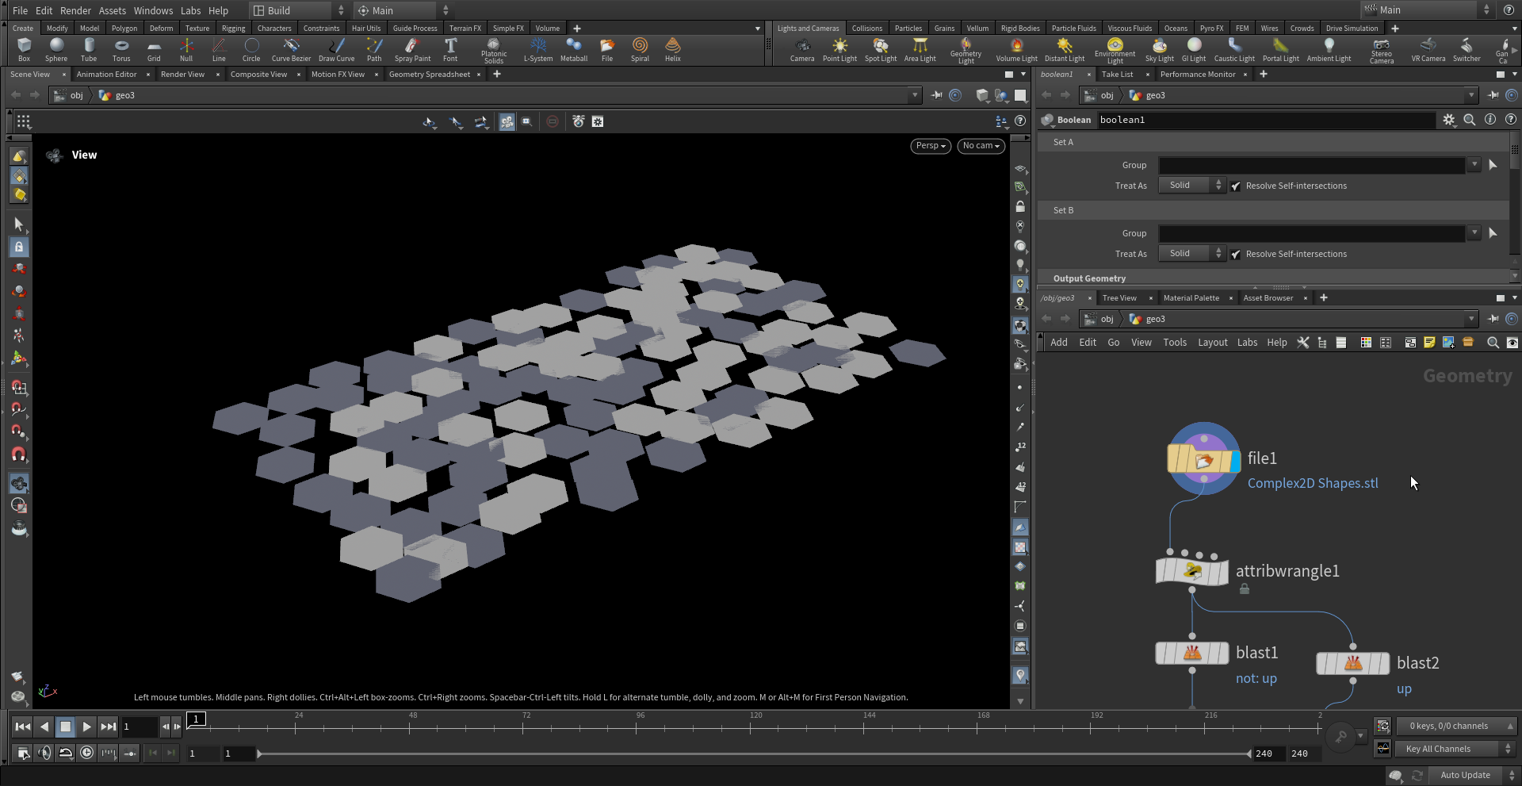This screenshot has width=1522, height=786.
Task: Add a Camera from the lights shelf
Action: point(802,49)
